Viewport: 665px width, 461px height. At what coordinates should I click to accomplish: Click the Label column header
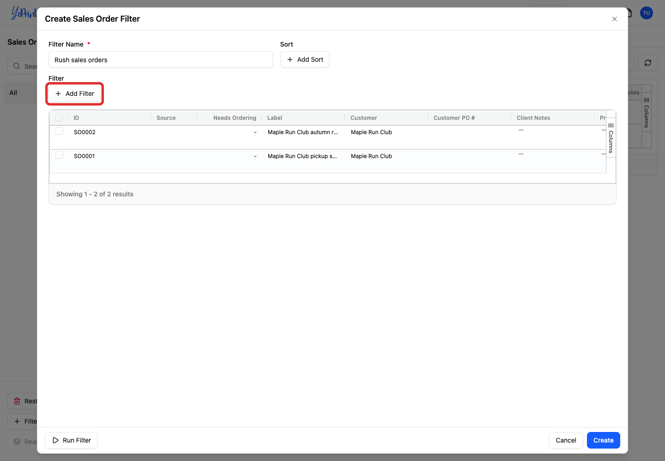[275, 118]
